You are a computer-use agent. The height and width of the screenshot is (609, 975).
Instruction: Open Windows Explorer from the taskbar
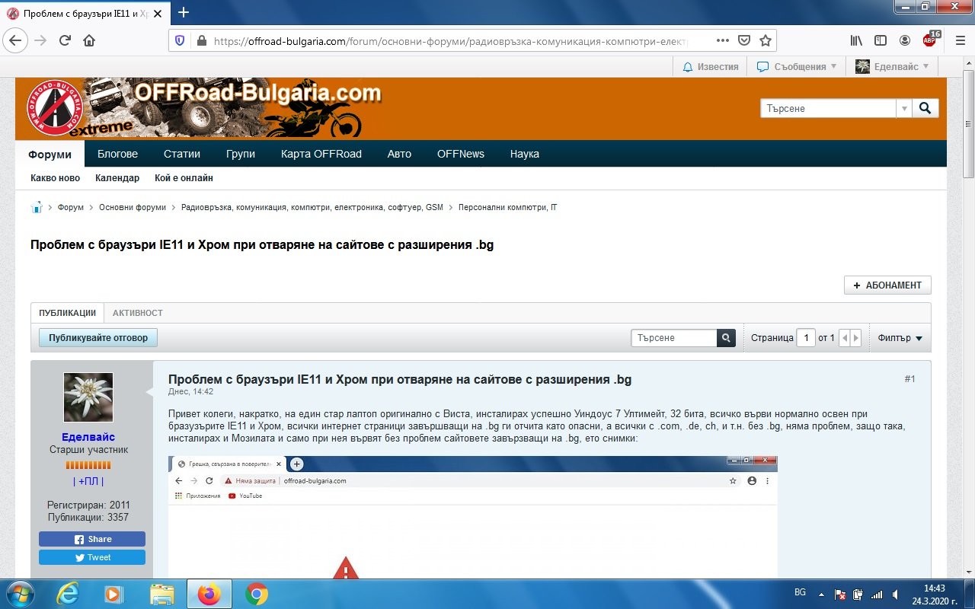point(162,594)
